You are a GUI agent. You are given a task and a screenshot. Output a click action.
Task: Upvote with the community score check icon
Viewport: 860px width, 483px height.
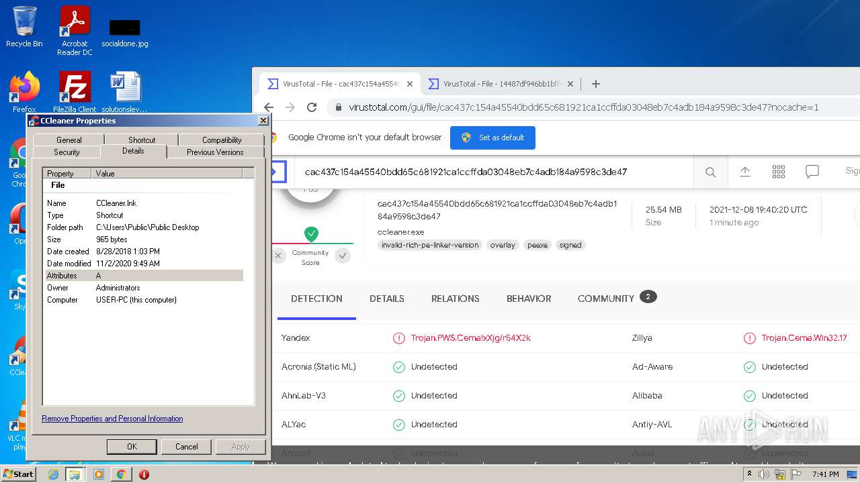[x=343, y=256]
